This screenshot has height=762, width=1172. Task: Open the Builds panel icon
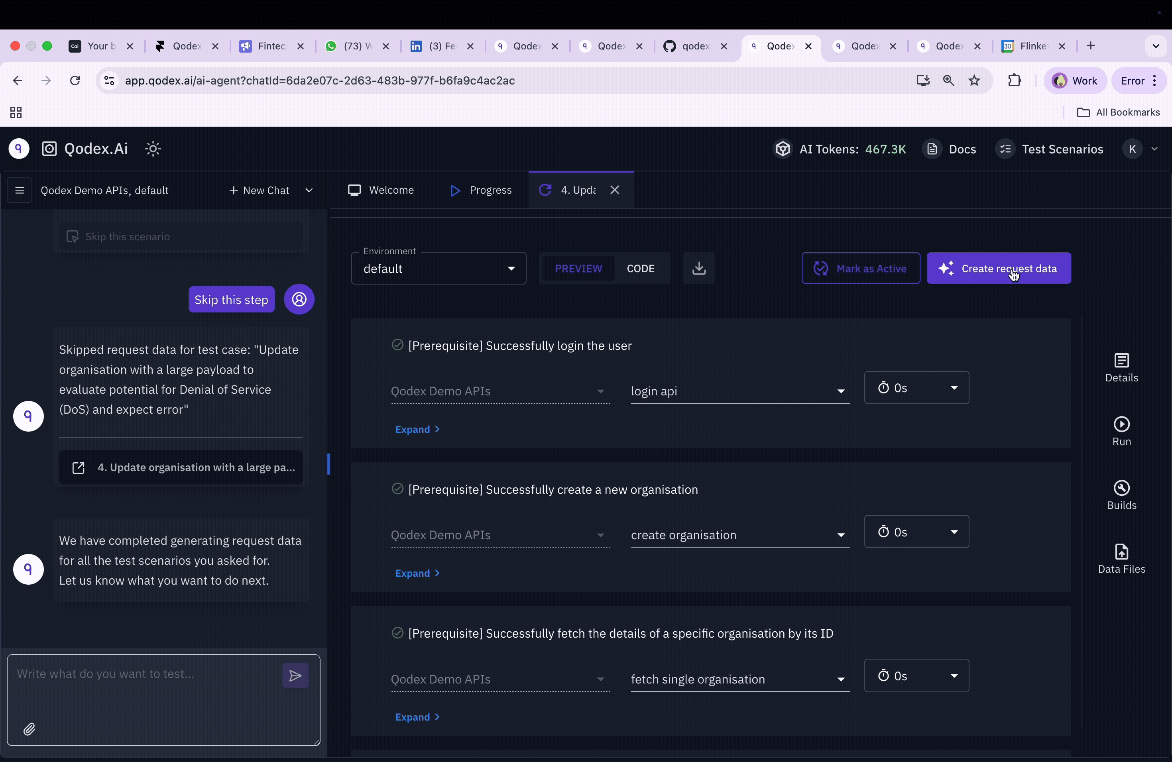click(x=1121, y=495)
